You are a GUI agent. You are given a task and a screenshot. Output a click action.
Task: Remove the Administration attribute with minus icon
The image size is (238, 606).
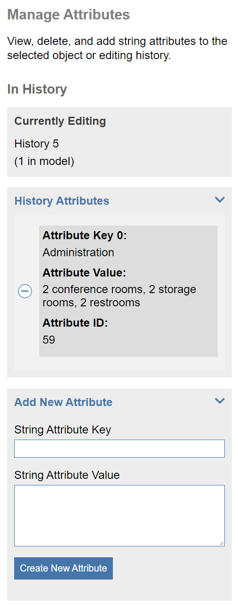point(25,291)
